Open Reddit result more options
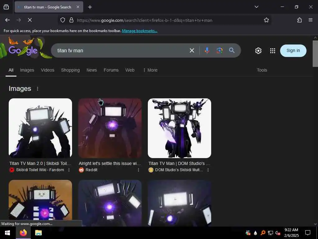The image size is (318, 239). click(x=139, y=170)
